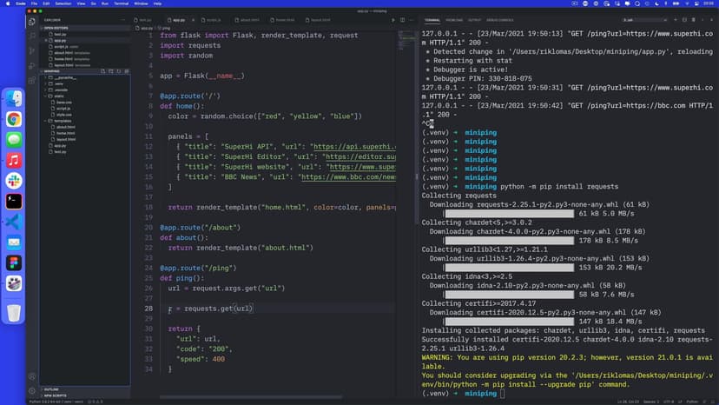The image size is (719, 405).
Task: Open Google Chrome from the Dock
Action: tap(14, 119)
